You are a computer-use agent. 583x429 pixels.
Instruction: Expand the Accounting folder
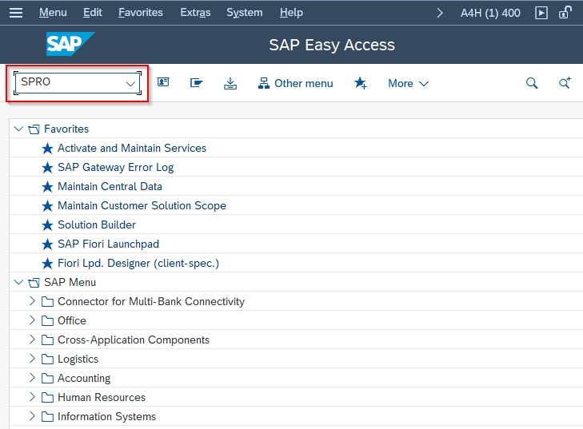tap(32, 378)
